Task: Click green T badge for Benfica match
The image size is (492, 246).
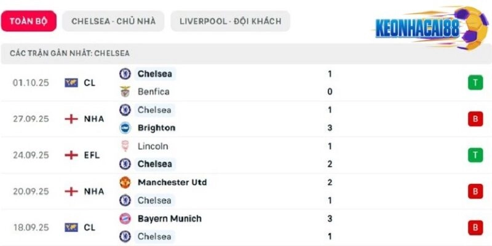Action: pyautogui.click(x=475, y=83)
